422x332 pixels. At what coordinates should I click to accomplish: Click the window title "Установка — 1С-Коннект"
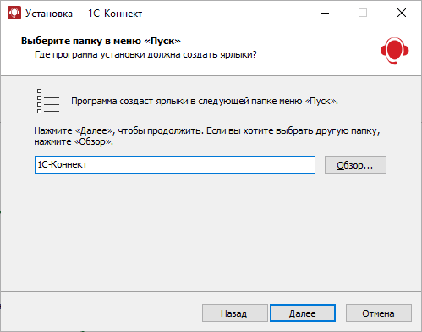(84, 14)
